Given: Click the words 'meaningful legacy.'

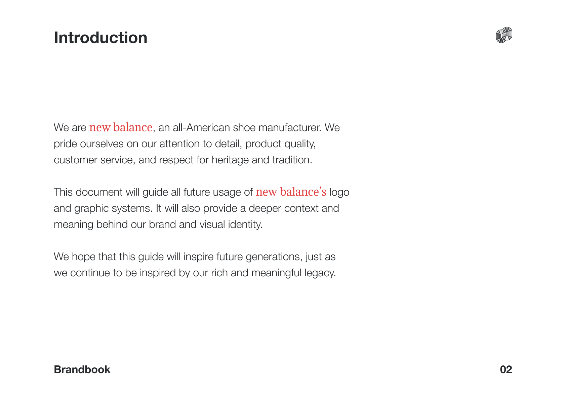Looking at the screenshot, I should [294, 273].
